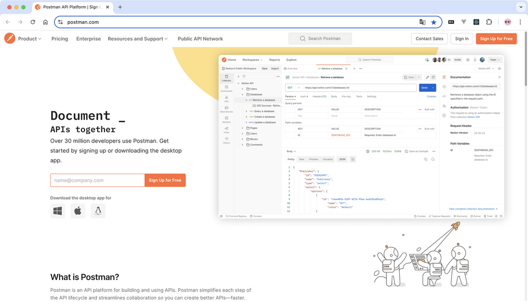Viewport: 528px width, 302px height.
Task: Click the browser reload icon
Action: click(33, 22)
